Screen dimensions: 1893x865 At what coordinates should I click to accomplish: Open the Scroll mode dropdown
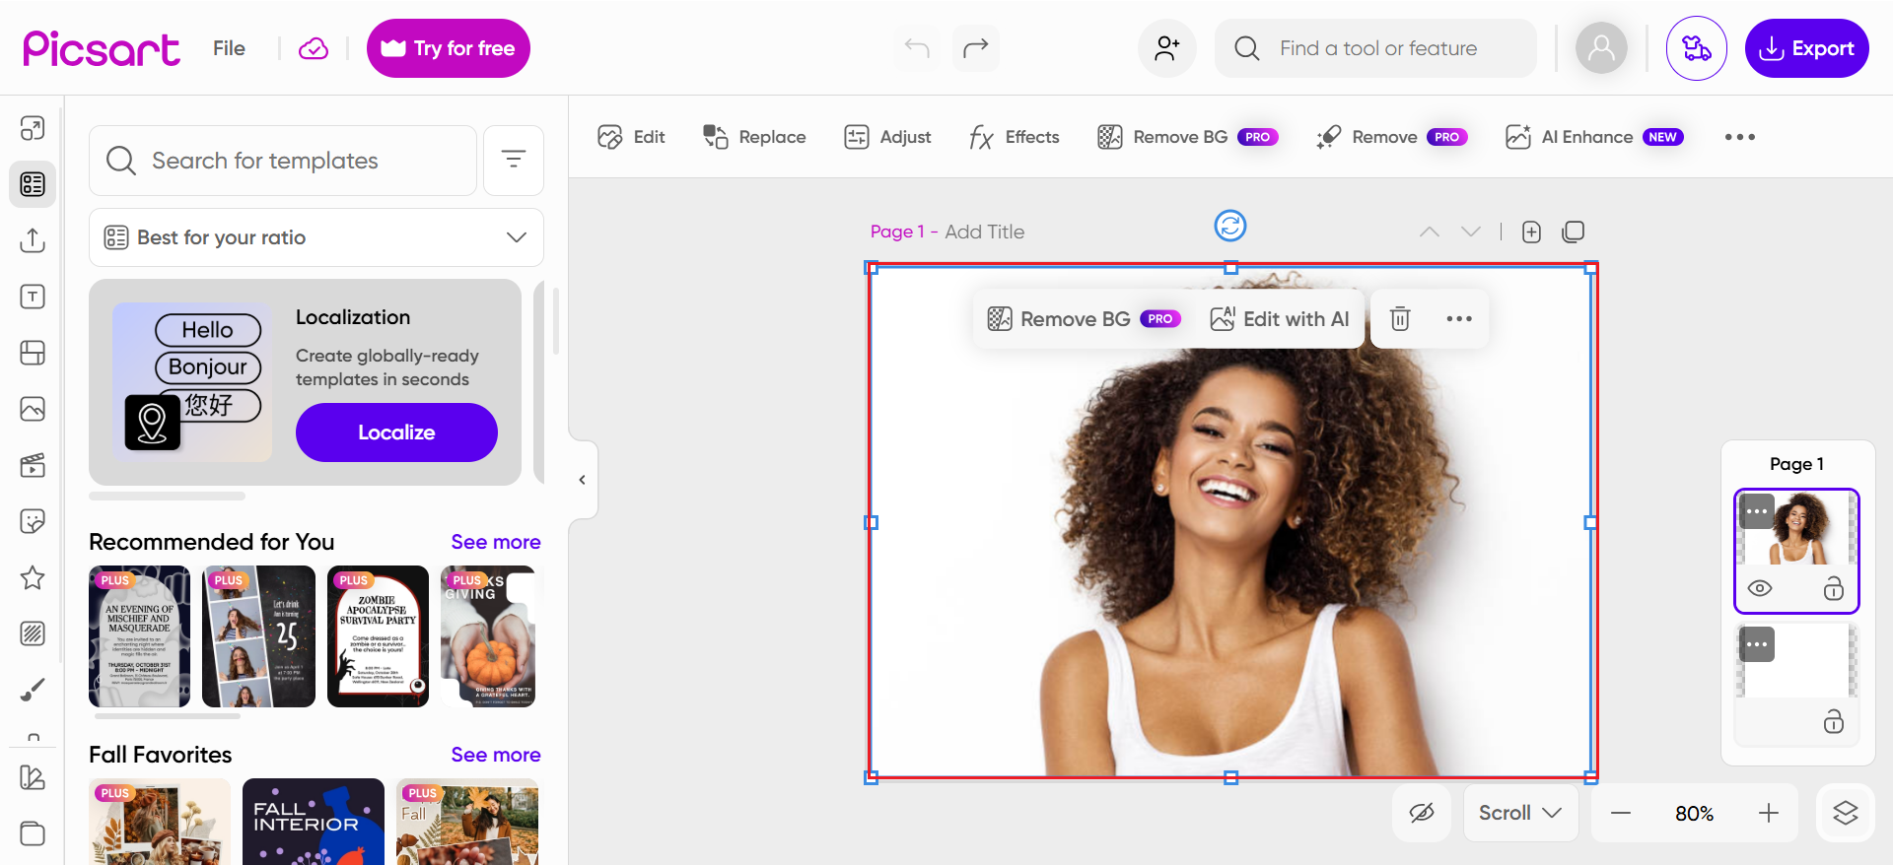click(1519, 813)
